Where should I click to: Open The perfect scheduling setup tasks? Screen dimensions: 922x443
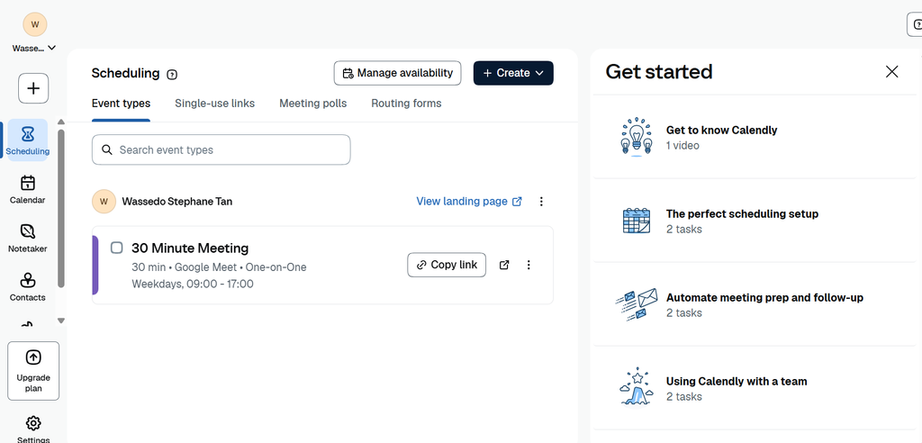(755, 220)
